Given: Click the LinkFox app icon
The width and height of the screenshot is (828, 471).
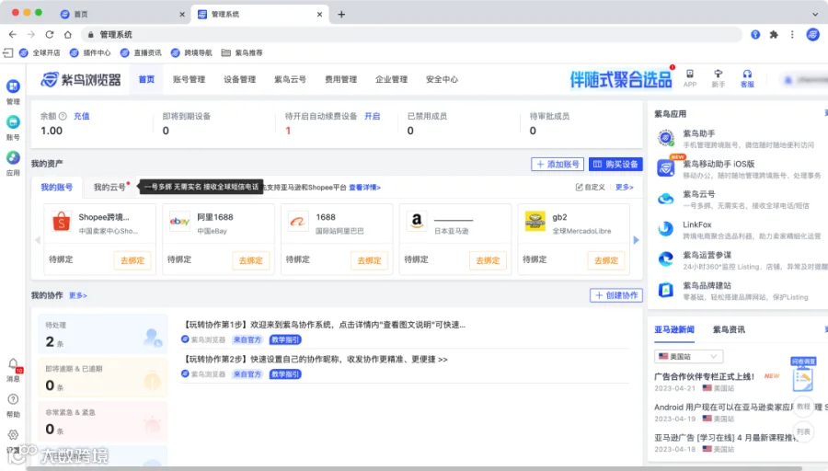Looking at the screenshot, I should click(x=666, y=229).
